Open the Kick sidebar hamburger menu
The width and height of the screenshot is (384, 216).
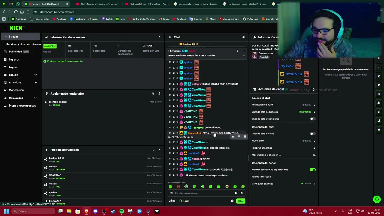[x=5, y=28]
